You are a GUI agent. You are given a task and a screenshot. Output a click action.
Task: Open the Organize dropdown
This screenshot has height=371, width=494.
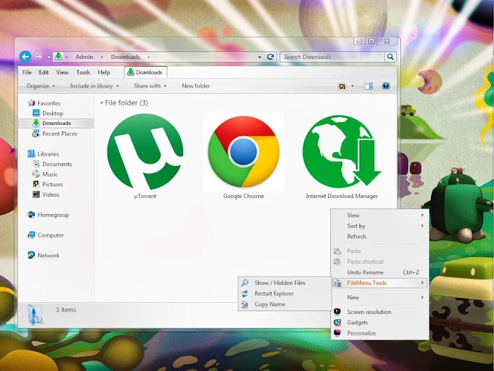pyautogui.click(x=41, y=86)
